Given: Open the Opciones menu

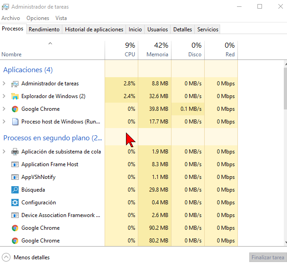Looking at the screenshot, I should coord(38,18).
